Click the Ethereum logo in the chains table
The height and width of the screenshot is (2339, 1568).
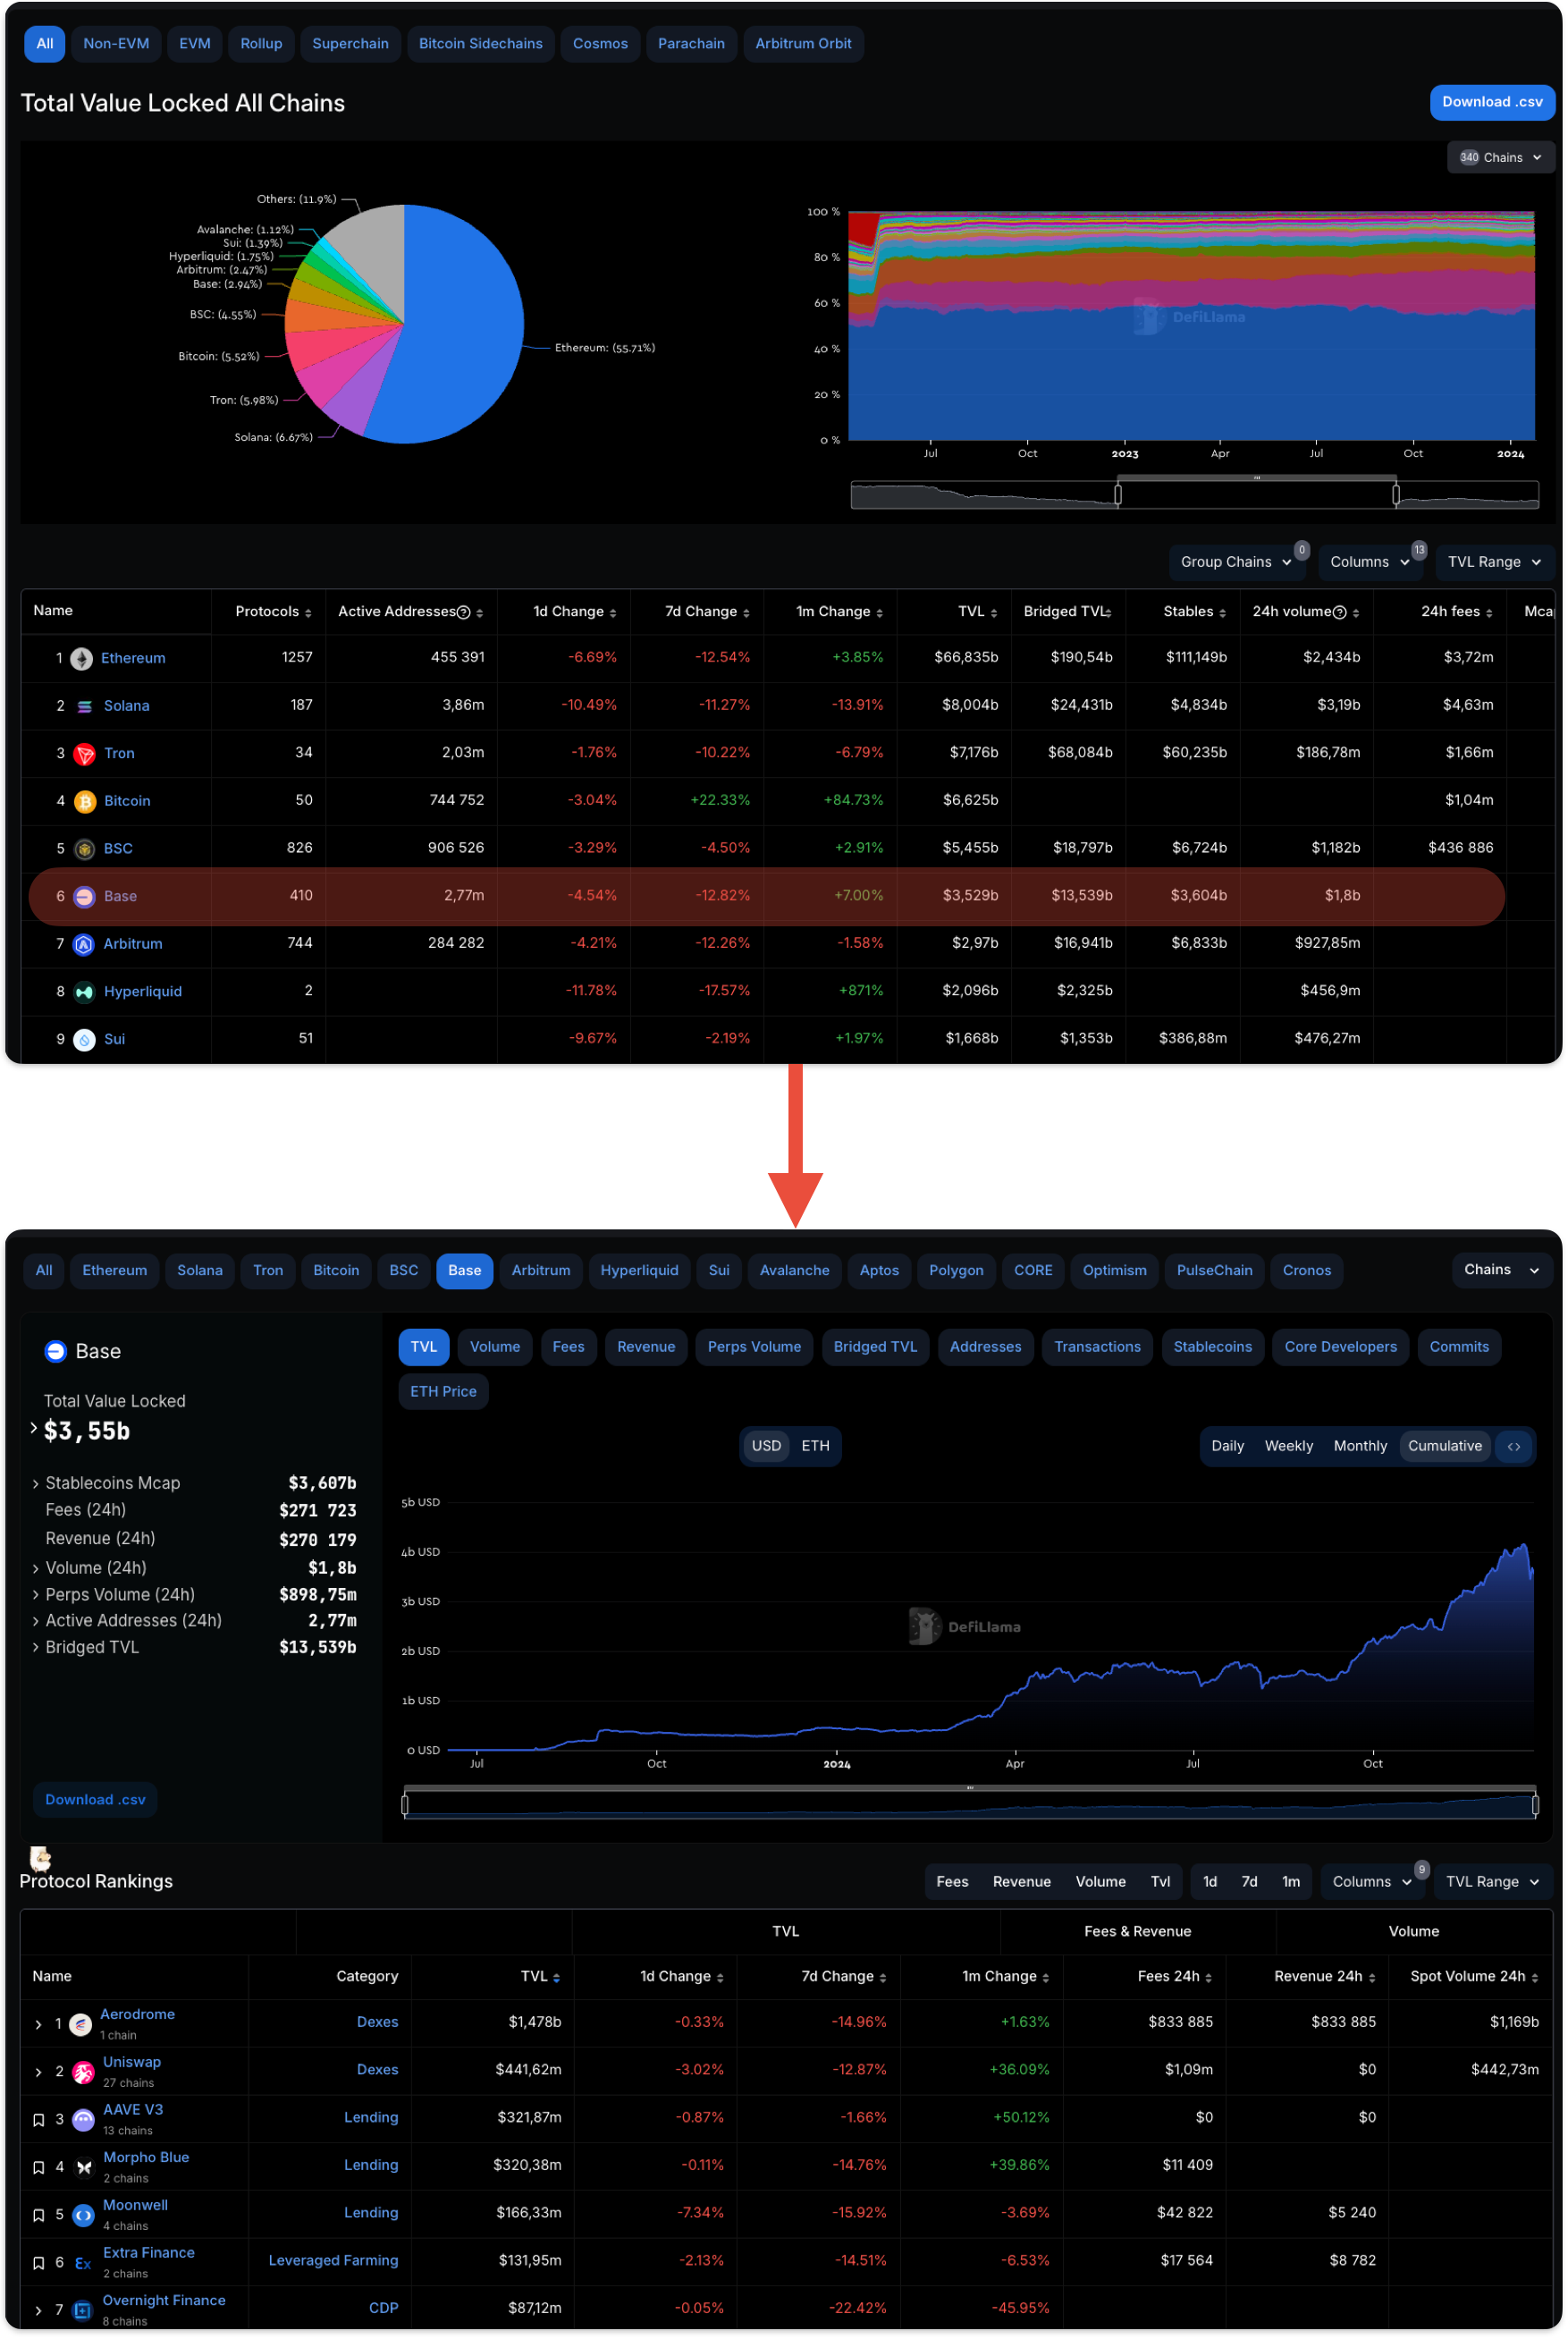coord(82,658)
